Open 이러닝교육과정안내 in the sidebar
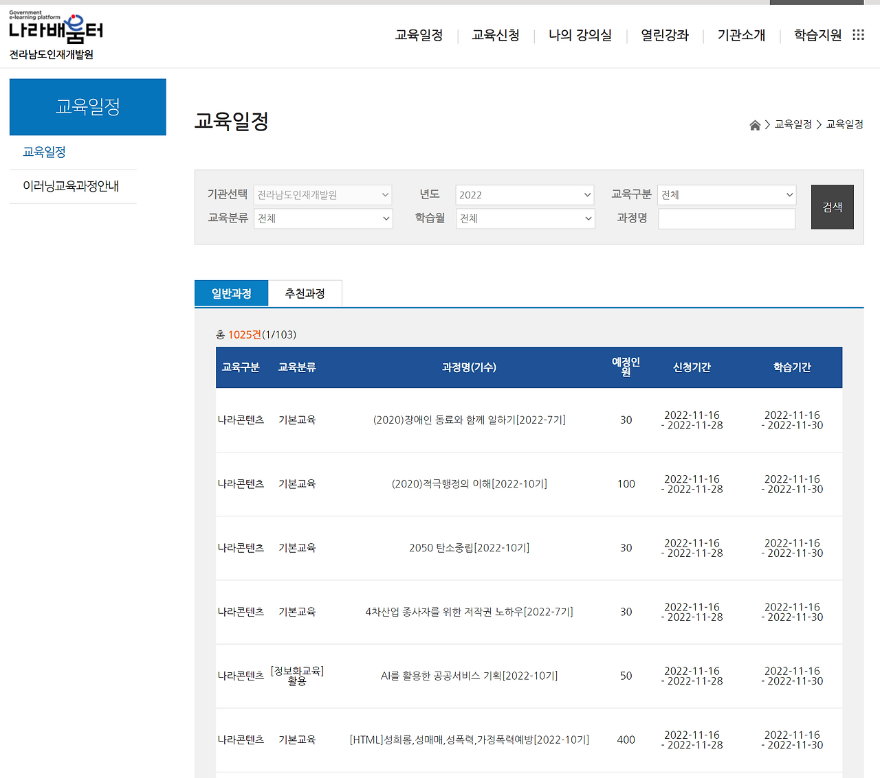The height and width of the screenshot is (778, 880). [73, 186]
